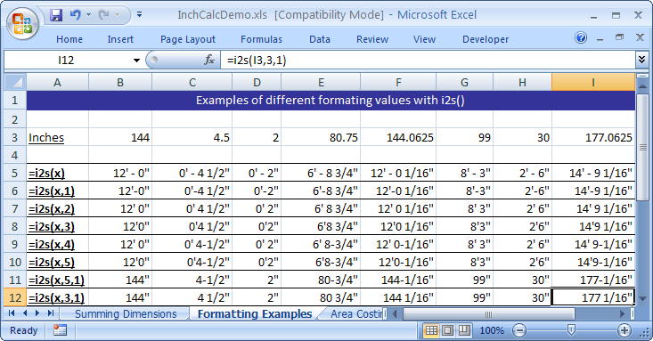Open the Formulas ribbon tab
Viewport: 653px width, 341px height.
point(261,39)
